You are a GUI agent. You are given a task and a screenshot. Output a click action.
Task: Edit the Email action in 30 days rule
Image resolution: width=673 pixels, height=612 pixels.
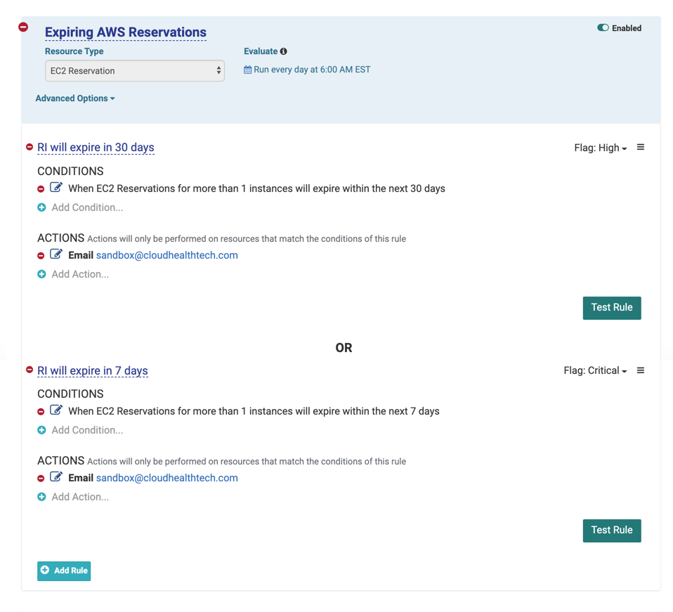click(56, 255)
